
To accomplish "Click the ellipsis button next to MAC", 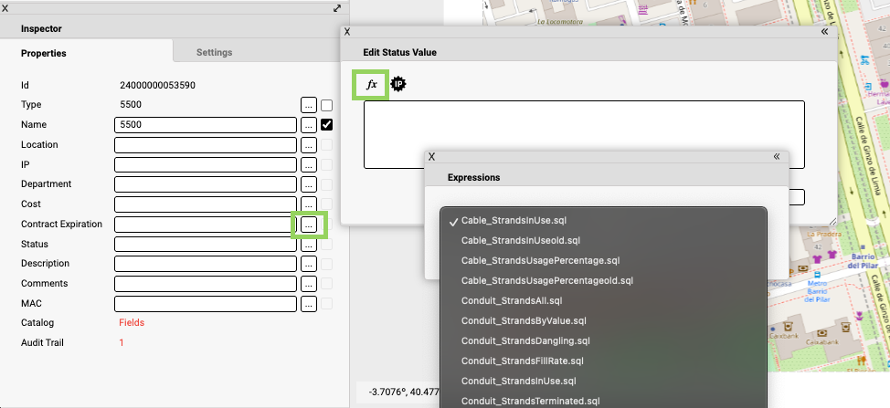I will (309, 304).
